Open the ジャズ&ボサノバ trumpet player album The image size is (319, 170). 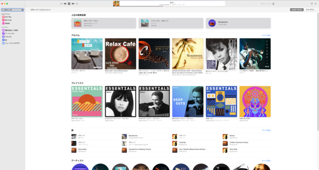(x=255, y=54)
